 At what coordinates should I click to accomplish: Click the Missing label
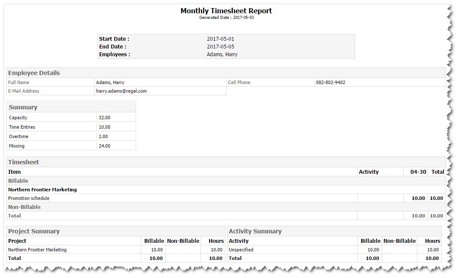pyautogui.click(x=17, y=146)
